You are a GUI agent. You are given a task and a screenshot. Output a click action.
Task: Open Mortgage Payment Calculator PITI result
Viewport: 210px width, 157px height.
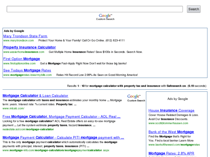pos(63,137)
